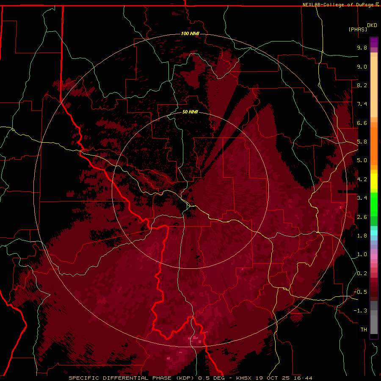Click the cyan segment of color bar
Viewport: 381px width, 381px height.
[374, 232]
